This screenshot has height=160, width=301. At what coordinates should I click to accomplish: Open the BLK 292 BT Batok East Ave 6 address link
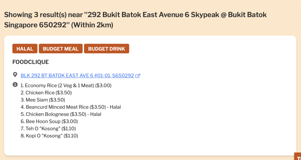coord(77,75)
